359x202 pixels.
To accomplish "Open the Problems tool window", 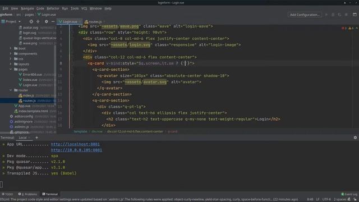I will [x=27, y=194].
